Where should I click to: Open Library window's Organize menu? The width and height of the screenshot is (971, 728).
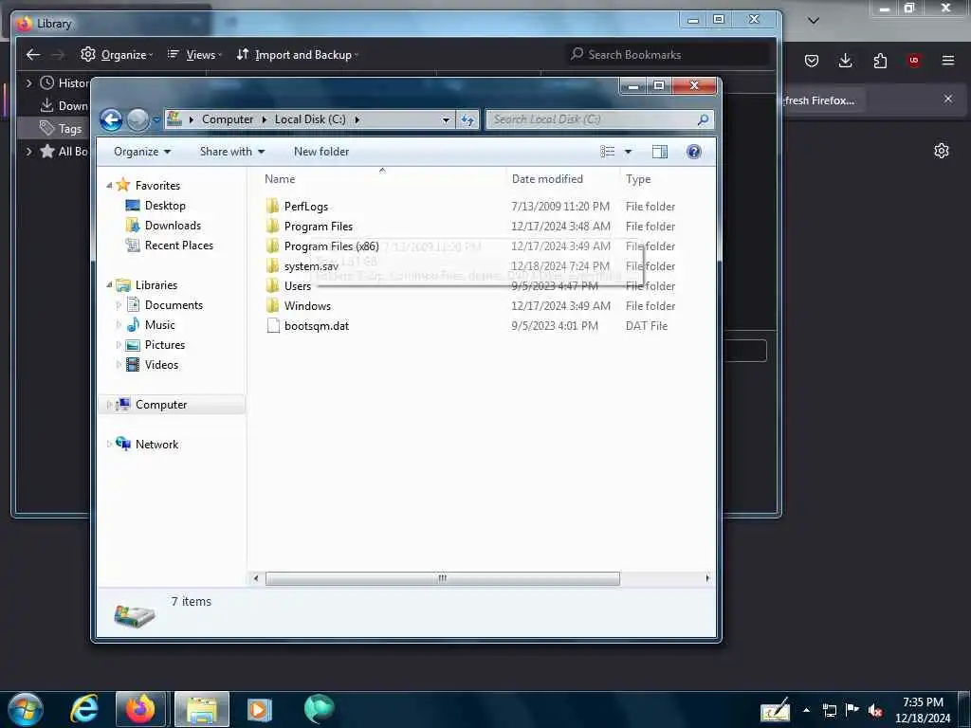click(x=117, y=54)
